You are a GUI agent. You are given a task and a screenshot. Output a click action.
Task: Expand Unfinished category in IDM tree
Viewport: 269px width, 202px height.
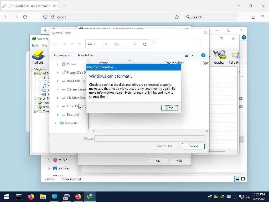coord(35,99)
